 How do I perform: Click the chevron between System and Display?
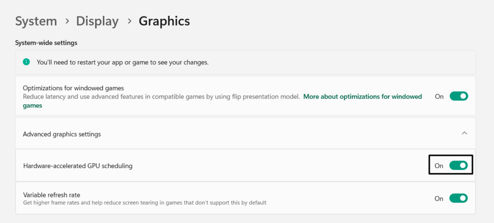coord(67,21)
